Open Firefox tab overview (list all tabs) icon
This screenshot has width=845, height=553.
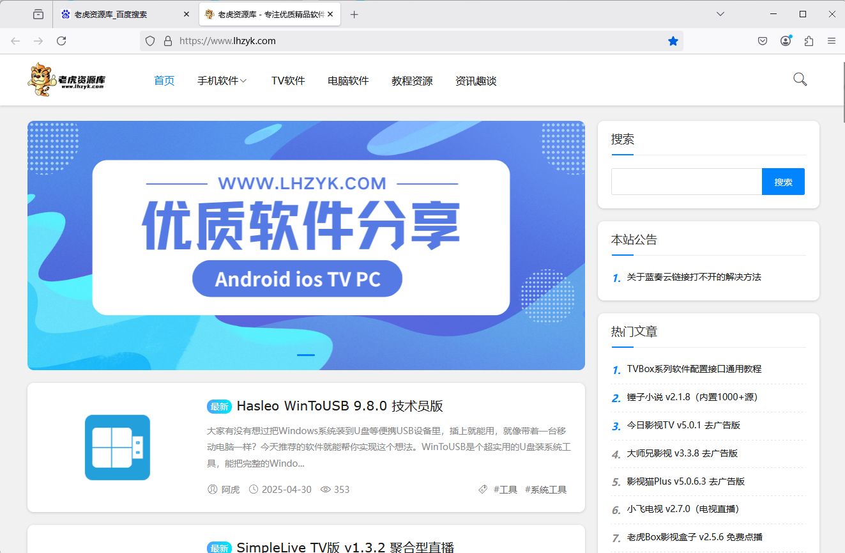click(x=38, y=14)
